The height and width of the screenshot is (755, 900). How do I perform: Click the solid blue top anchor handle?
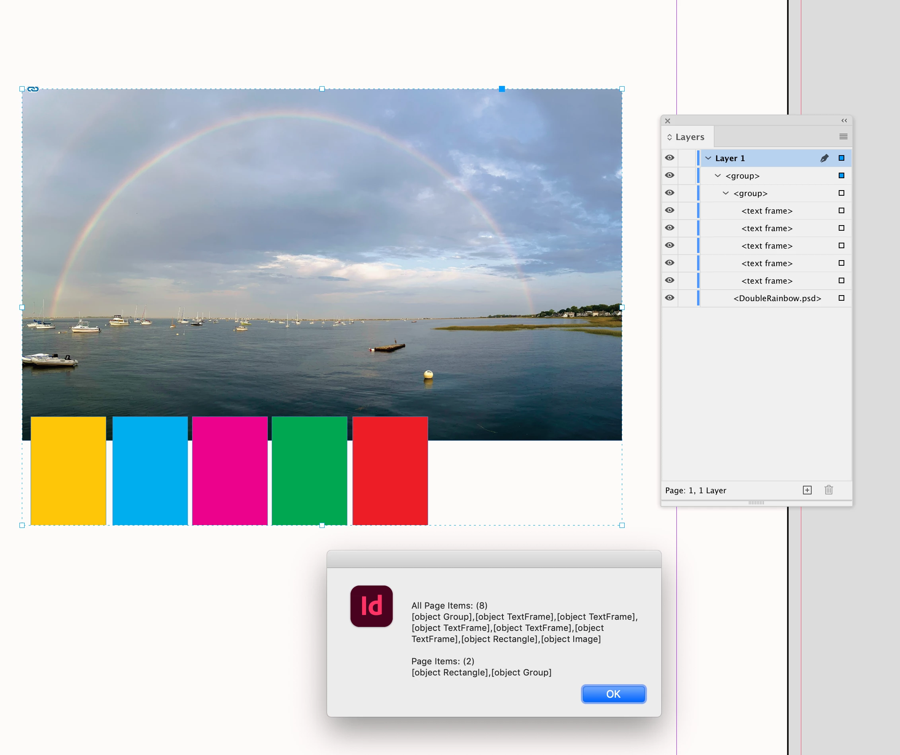point(501,89)
